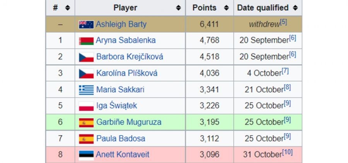
Task: Open footnote reference 5 next to withdrew
Action: click(x=283, y=22)
